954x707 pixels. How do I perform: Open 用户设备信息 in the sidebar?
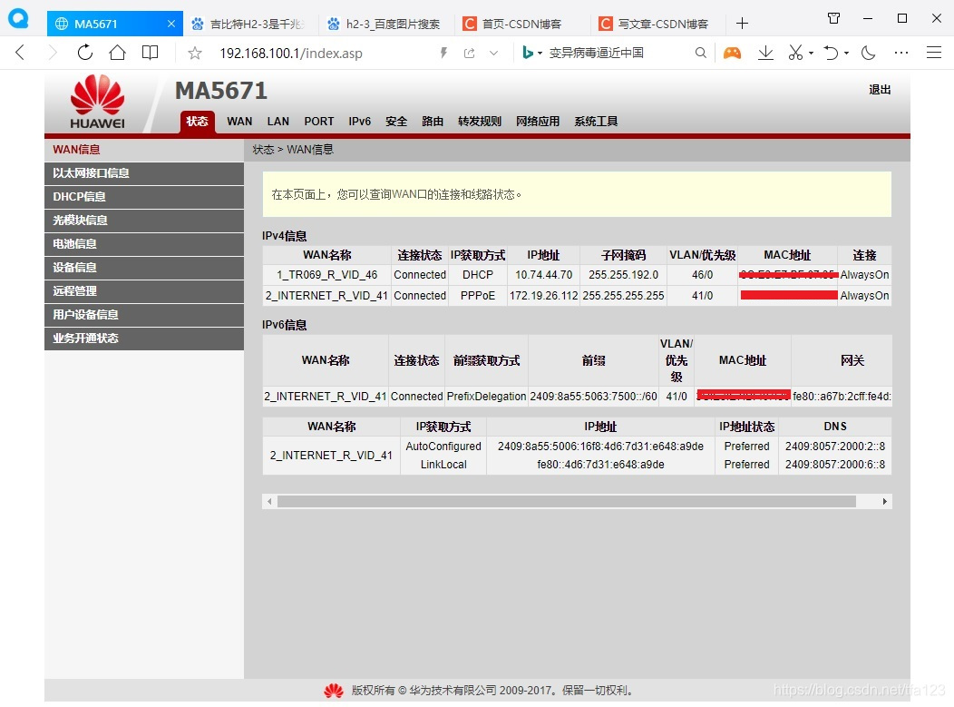(144, 315)
